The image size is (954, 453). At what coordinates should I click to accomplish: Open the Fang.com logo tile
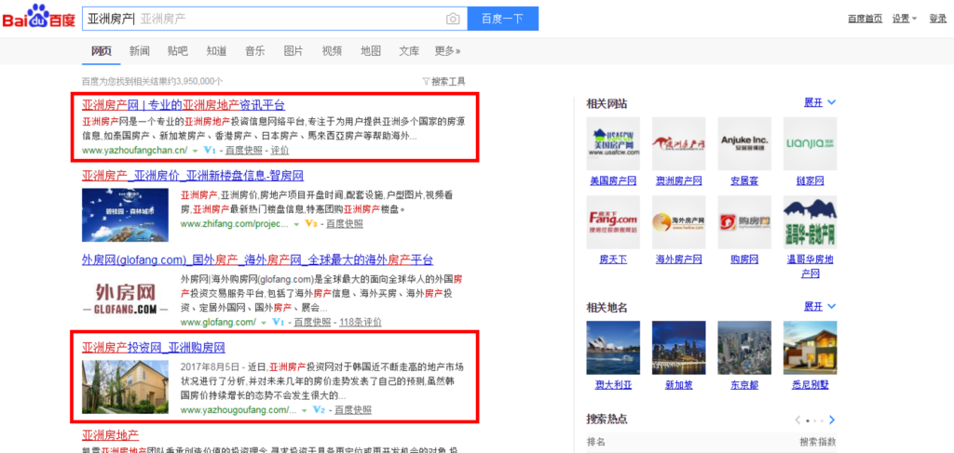point(613,221)
